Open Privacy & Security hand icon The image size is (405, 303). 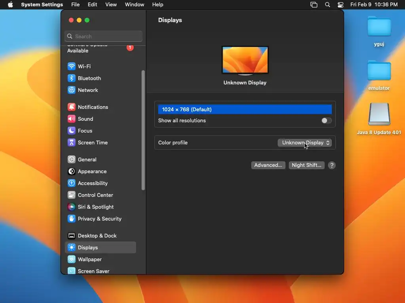tap(72, 219)
